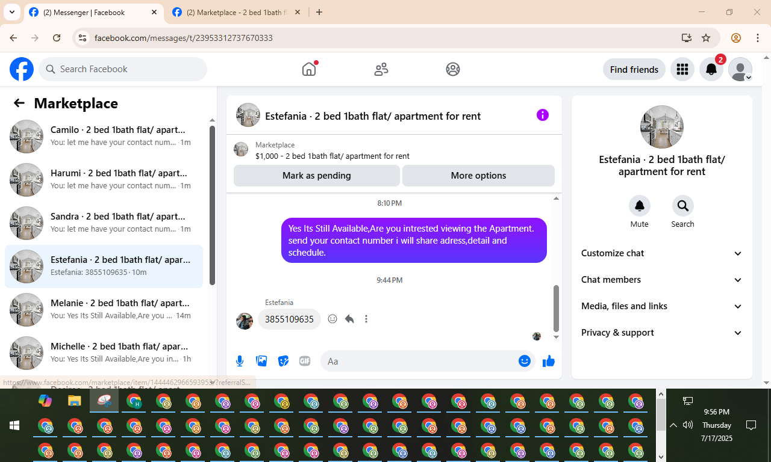The image size is (771, 462).
Task: Open the notifications bell
Action: [711, 69]
